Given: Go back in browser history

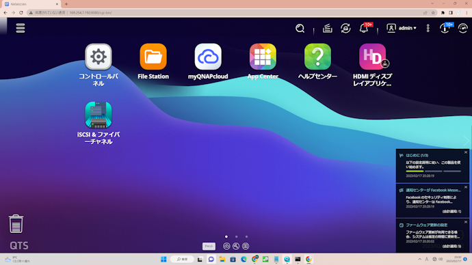Looking at the screenshot, I should click(x=5, y=12).
